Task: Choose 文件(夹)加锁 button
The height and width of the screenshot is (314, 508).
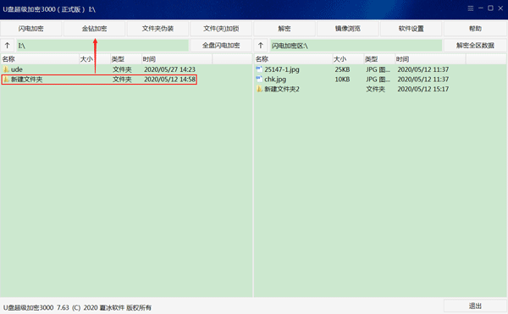Action: click(x=221, y=29)
